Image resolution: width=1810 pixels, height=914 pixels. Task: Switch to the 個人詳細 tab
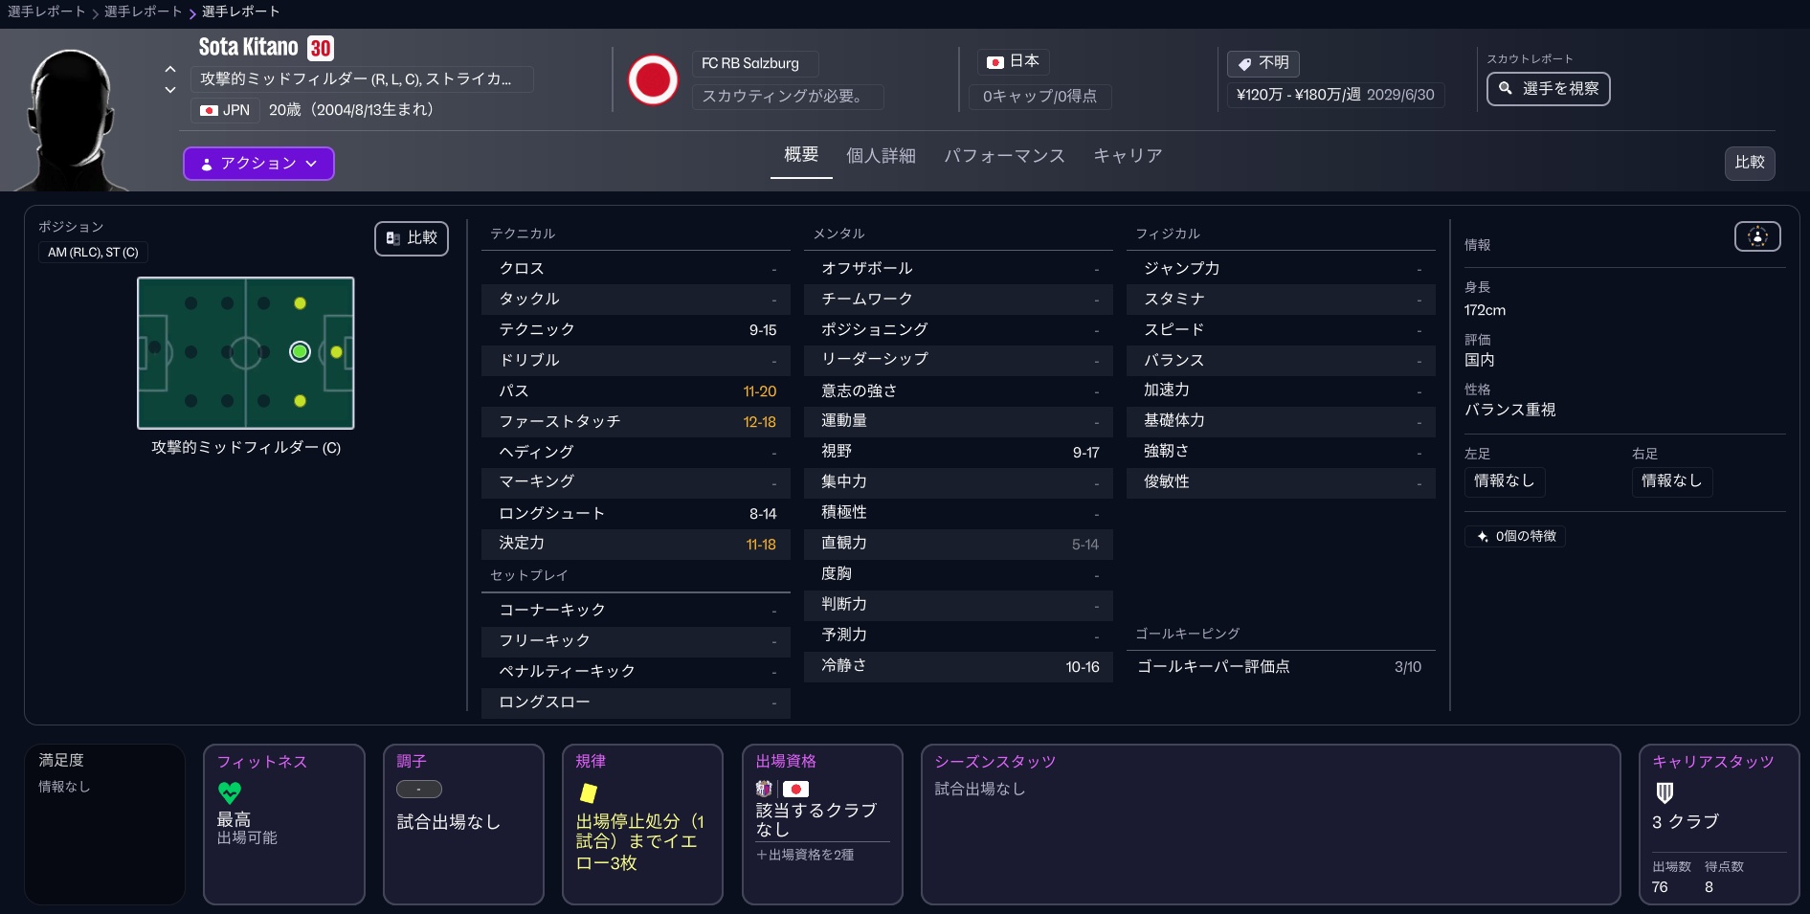[881, 156]
